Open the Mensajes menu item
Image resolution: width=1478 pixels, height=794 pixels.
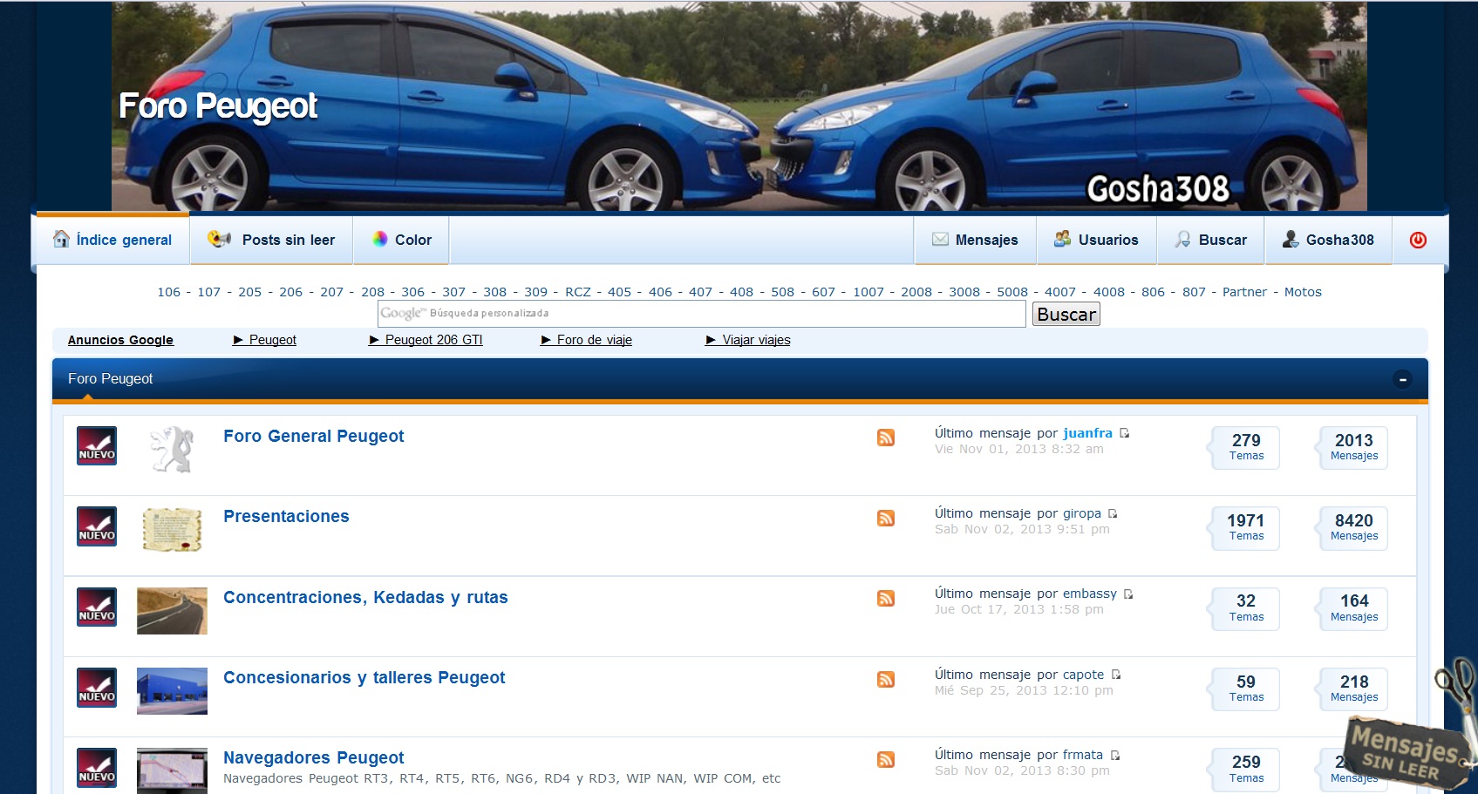click(975, 240)
